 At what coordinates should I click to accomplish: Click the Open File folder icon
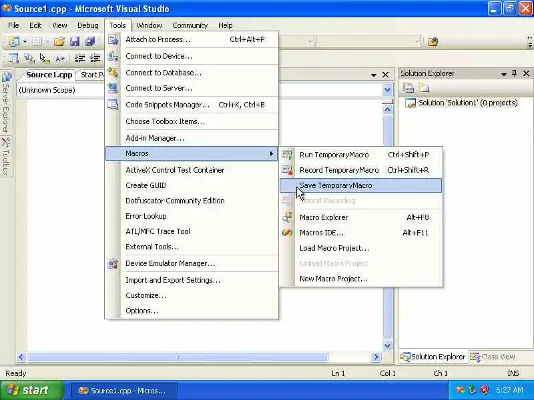(59, 41)
